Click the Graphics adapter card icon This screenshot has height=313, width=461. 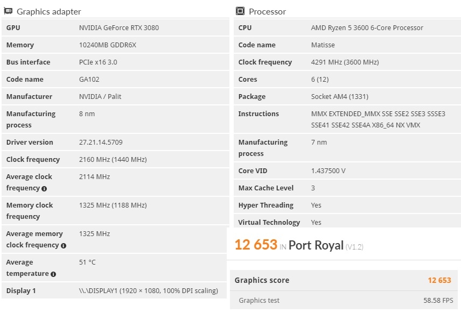pyautogui.click(x=8, y=11)
